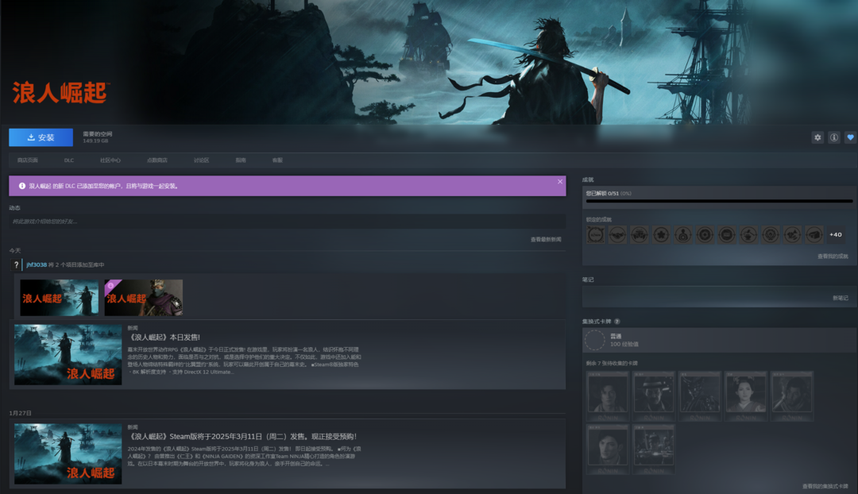Open the DLC tab

coord(69,160)
